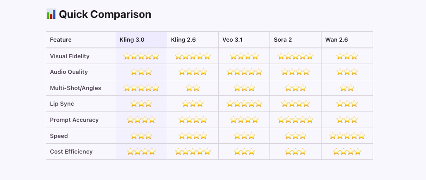This screenshot has width=426, height=180.
Task: Click the Veo 3.1 column header
Action: pyautogui.click(x=232, y=40)
